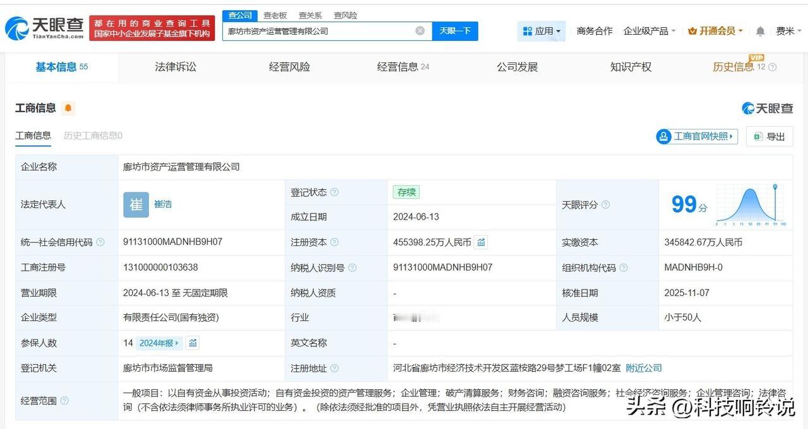Open the 应用 dropdown menu
Image resolution: width=808 pixels, height=429 pixels.
tap(542, 31)
